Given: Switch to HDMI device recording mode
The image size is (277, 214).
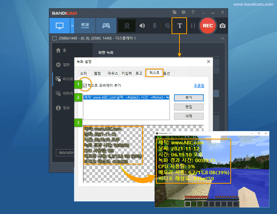Looking at the screenshot, I should click(85, 26).
